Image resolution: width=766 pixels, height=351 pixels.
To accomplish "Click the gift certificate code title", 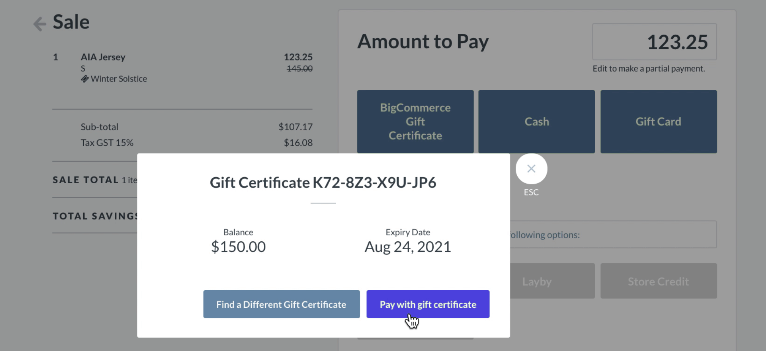I will [323, 183].
